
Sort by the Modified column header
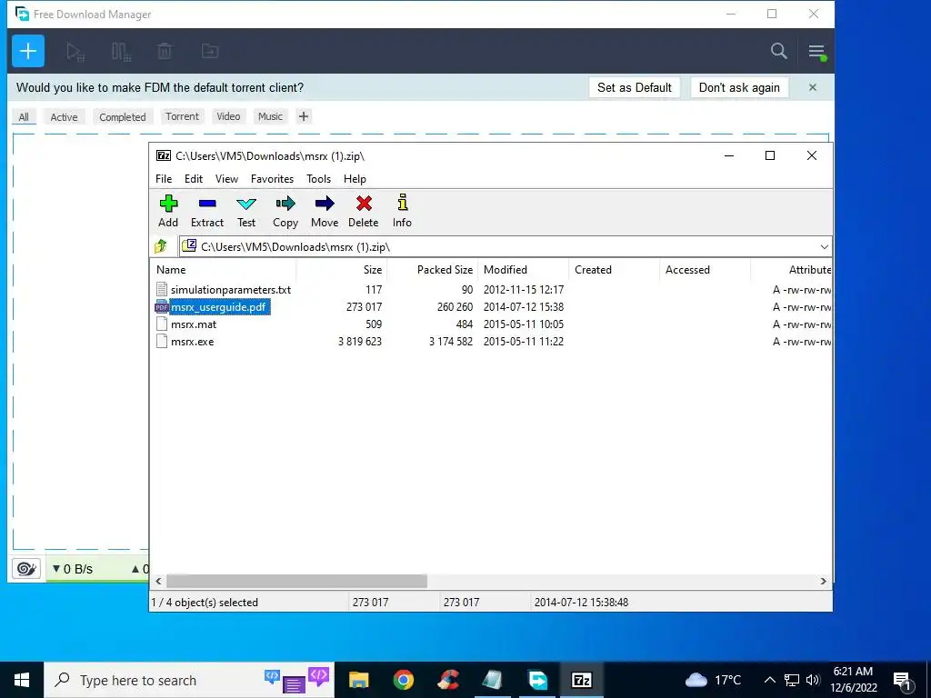tap(523, 269)
